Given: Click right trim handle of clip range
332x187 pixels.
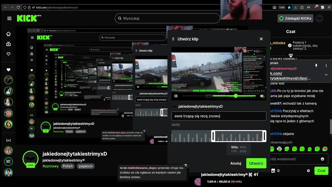Looking at the screenshot, I should point(264,136).
